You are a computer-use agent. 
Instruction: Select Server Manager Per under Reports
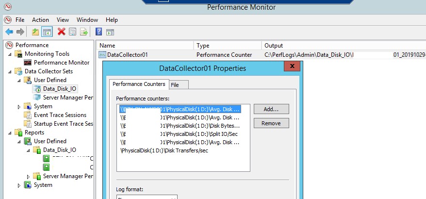pyautogui.click(x=68, y=176)
